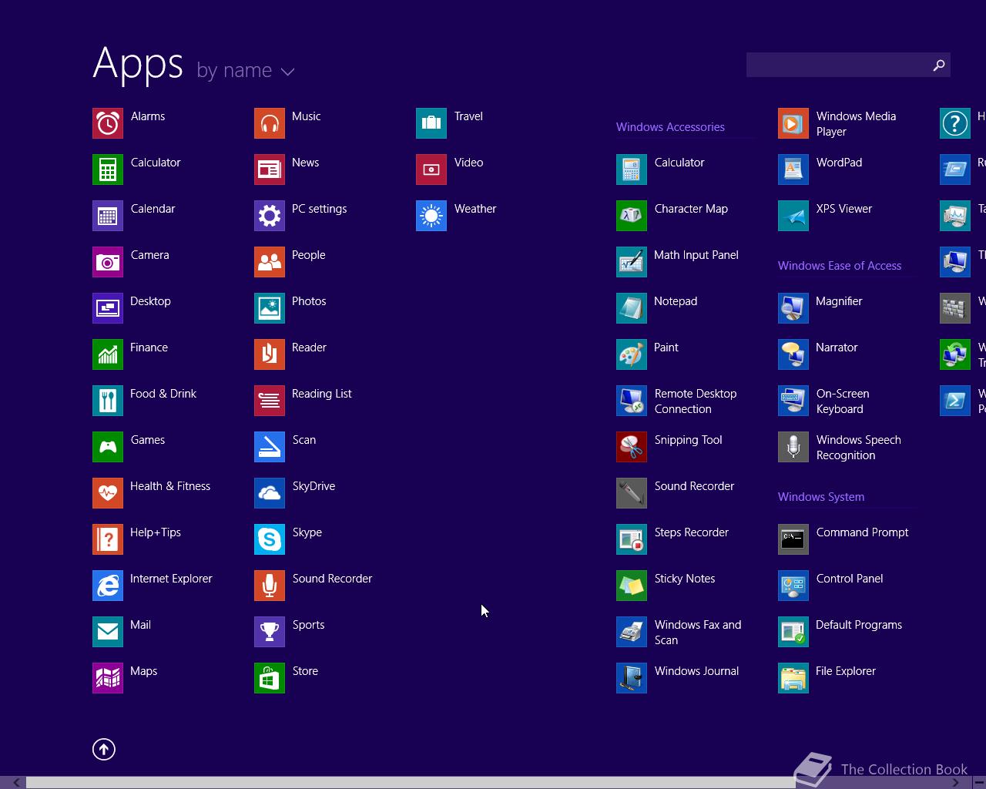This screenshot has width=986, height=789.
Task: Open the Alarms app icon
Action: pos(108,123)
